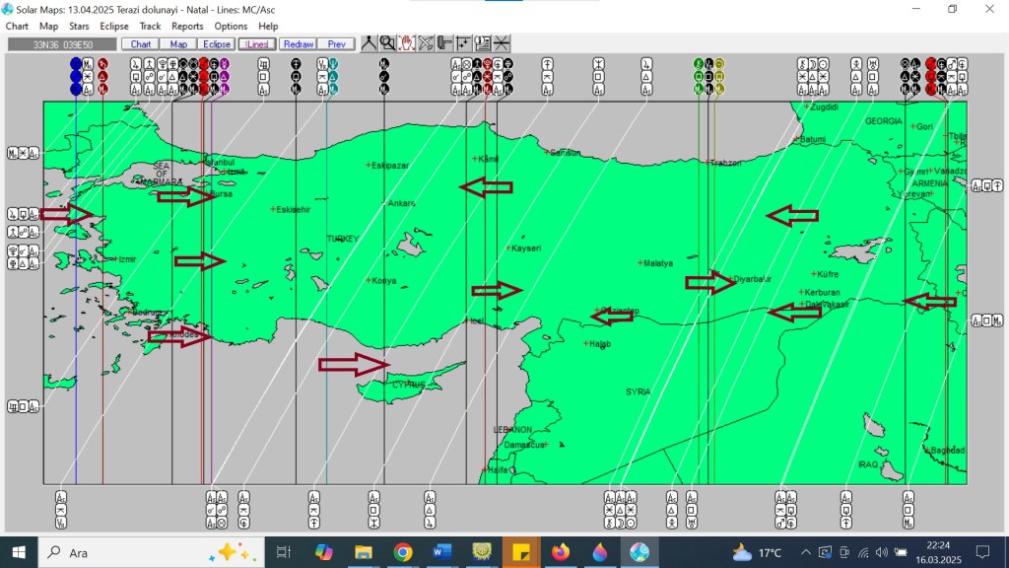The width and height of the screenshot is (1009, 568).
Task: Click the 33N36 039E50 coordinate display field
Action: pyautogui.click(x=62, y=44)
